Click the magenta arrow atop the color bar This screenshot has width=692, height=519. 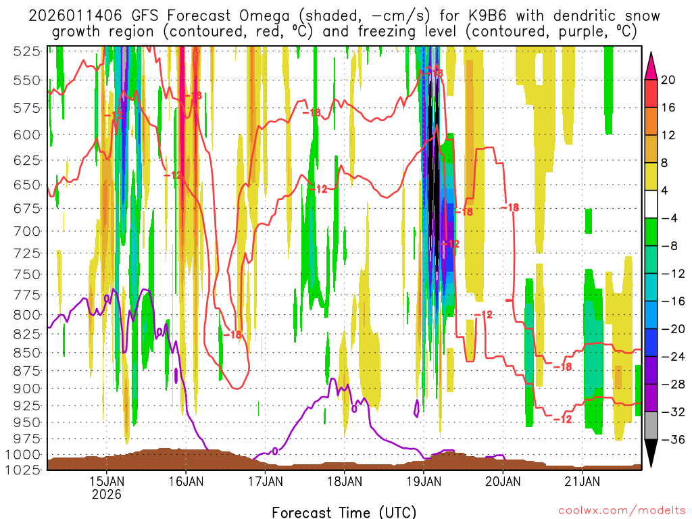[x=651, y=66]
